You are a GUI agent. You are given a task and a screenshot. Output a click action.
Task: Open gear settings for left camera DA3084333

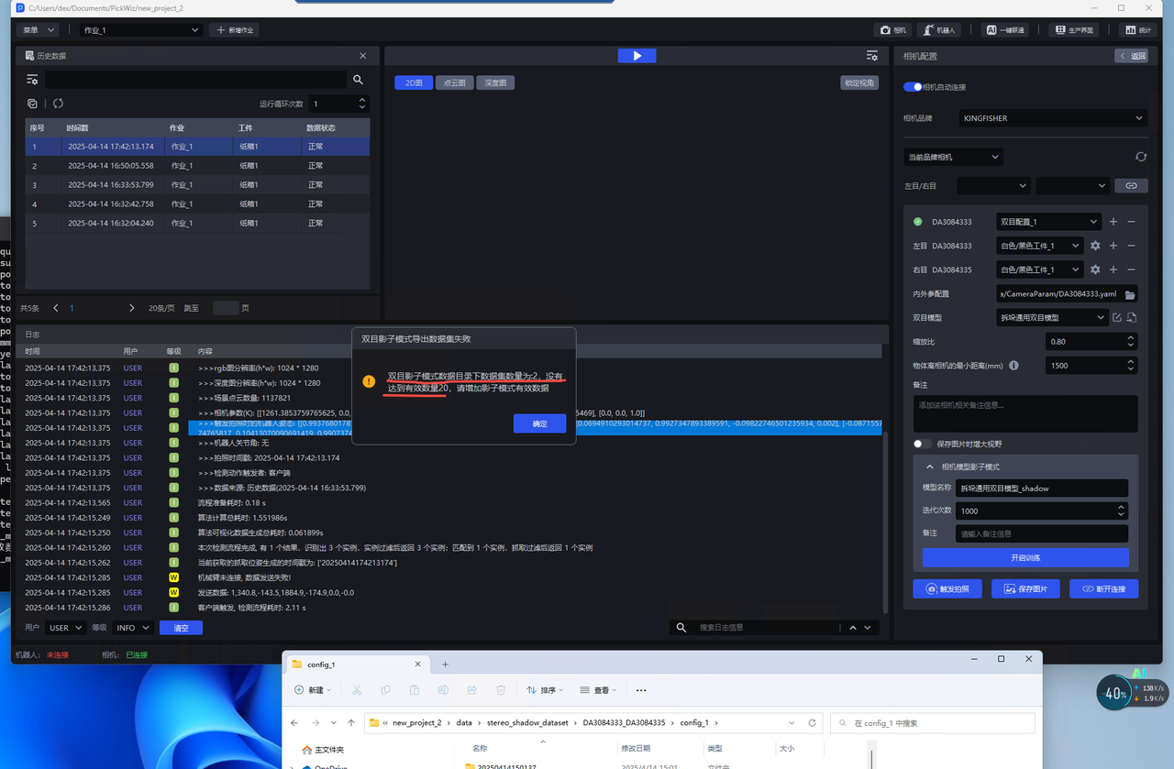(1094, 246)
